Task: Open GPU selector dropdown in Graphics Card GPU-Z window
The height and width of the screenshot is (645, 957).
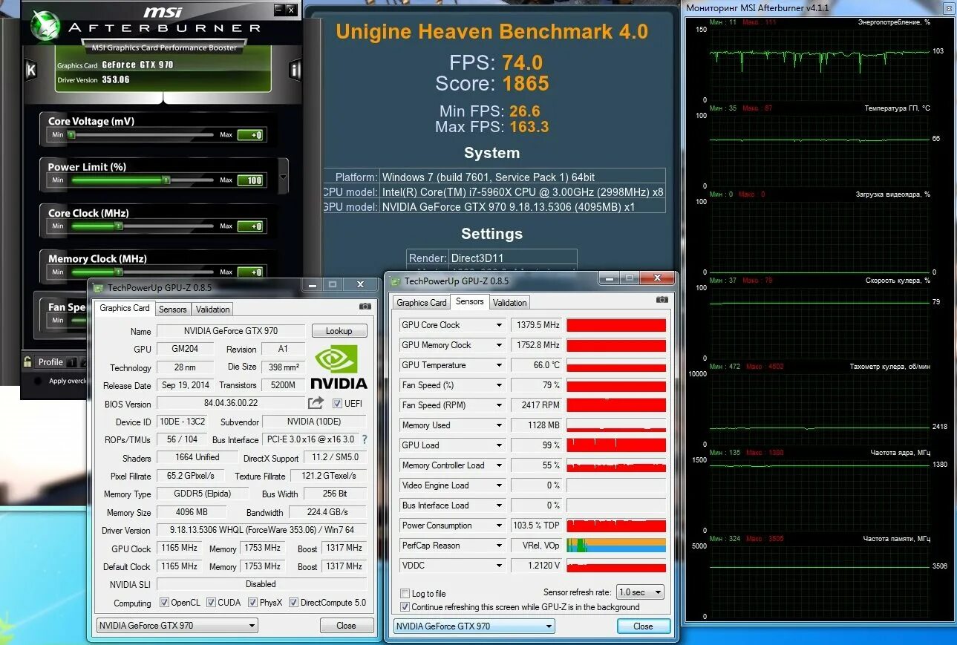Action: (177, 626)
